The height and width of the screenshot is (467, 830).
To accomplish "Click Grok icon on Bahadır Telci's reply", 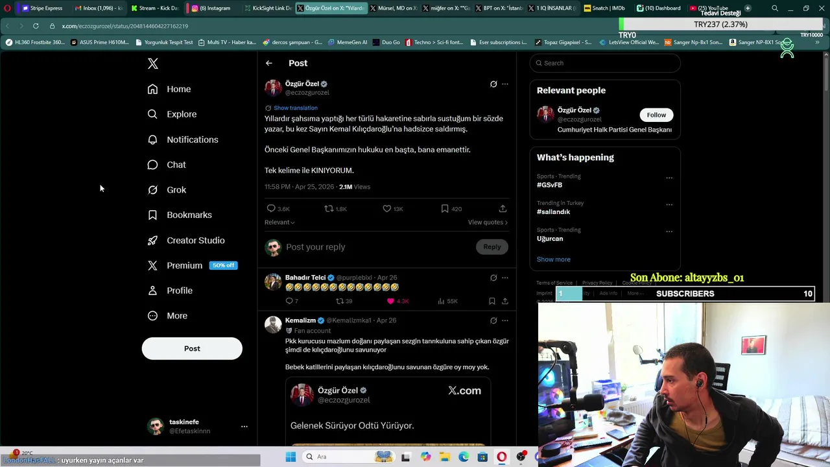I will (x=493, y=278).
